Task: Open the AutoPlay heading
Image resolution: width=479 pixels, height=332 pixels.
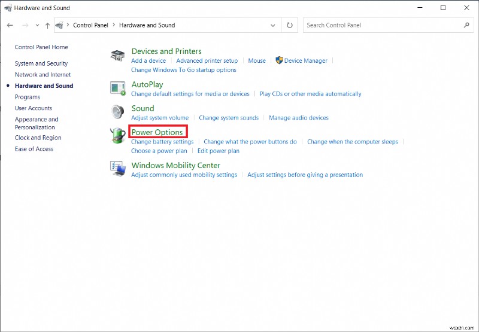Action: pyautogui.click(x=147, y=84)
